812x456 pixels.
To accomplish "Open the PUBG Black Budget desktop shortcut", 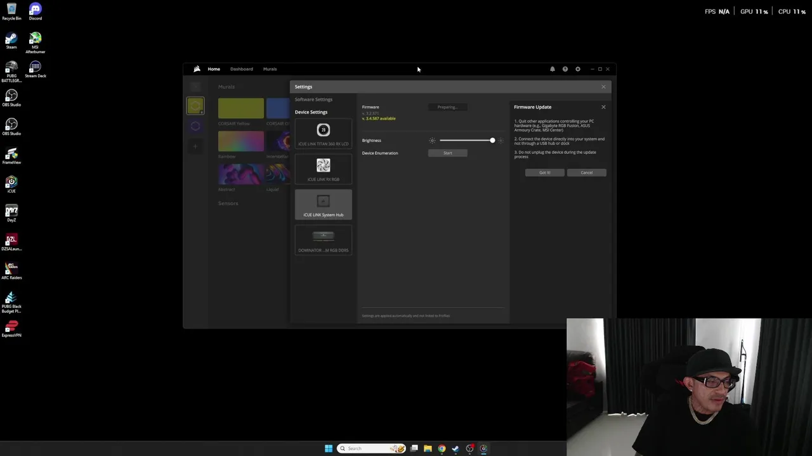I will coord(11,301).
